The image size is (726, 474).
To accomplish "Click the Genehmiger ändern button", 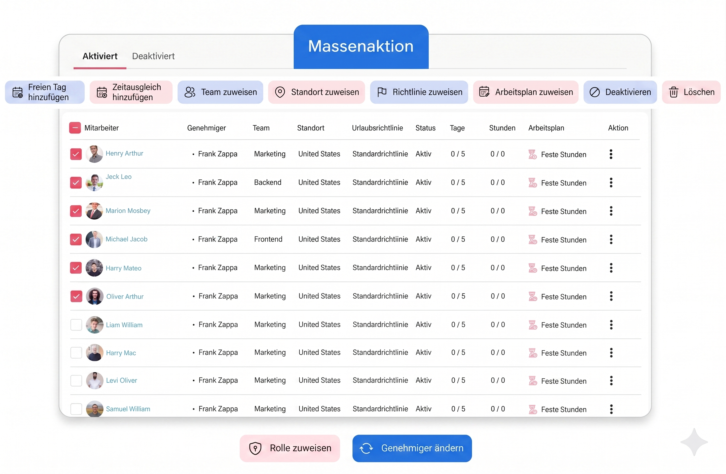I will pos(412,448).
